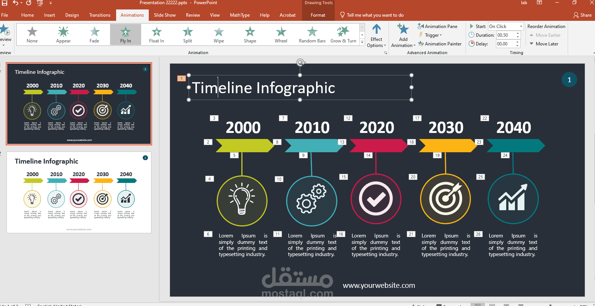The width and height of the screenshot is (595, 306).
Task: Share the presentation
Action: coord(582,15)
